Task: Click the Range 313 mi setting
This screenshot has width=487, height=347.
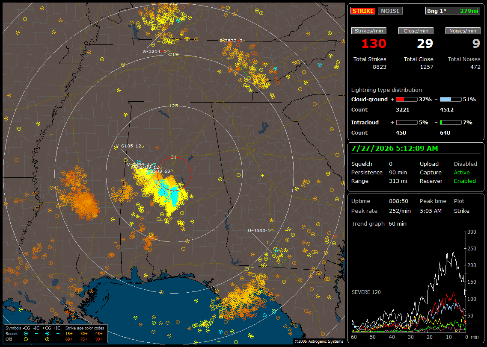Action: [x=379, y=181]
